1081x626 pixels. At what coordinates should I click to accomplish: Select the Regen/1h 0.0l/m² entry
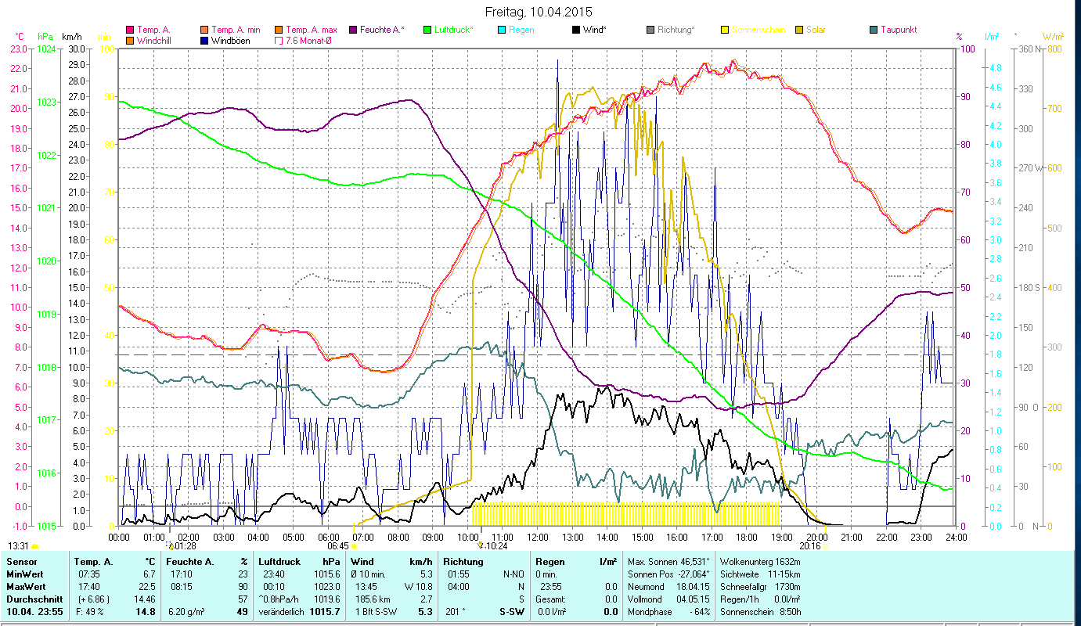[x=760, y=599]
